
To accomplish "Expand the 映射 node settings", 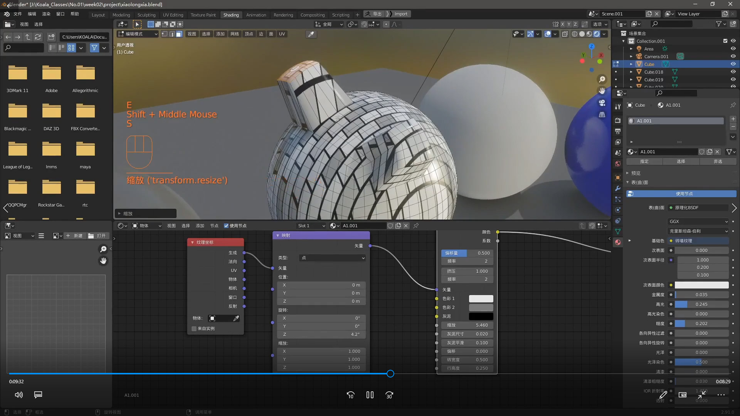I will (277, 235).
